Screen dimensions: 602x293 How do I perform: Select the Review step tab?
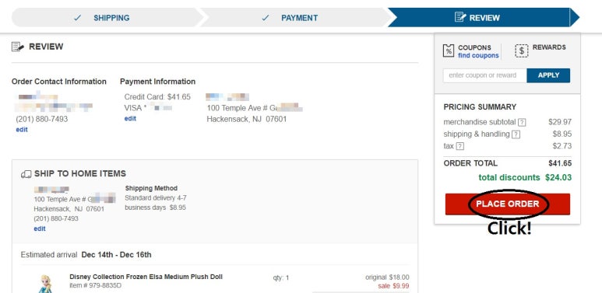[483, 18]
